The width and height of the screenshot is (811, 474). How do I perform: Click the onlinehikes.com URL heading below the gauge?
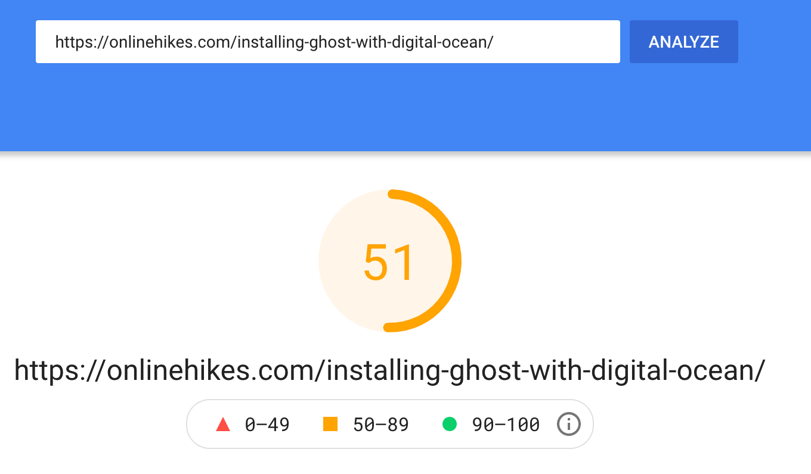(x=389, y=370)
